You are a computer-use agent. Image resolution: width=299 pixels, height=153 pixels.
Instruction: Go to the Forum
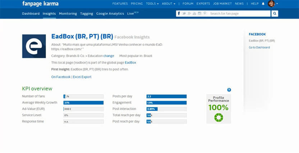pyautogui.click(x=188, y=4)
